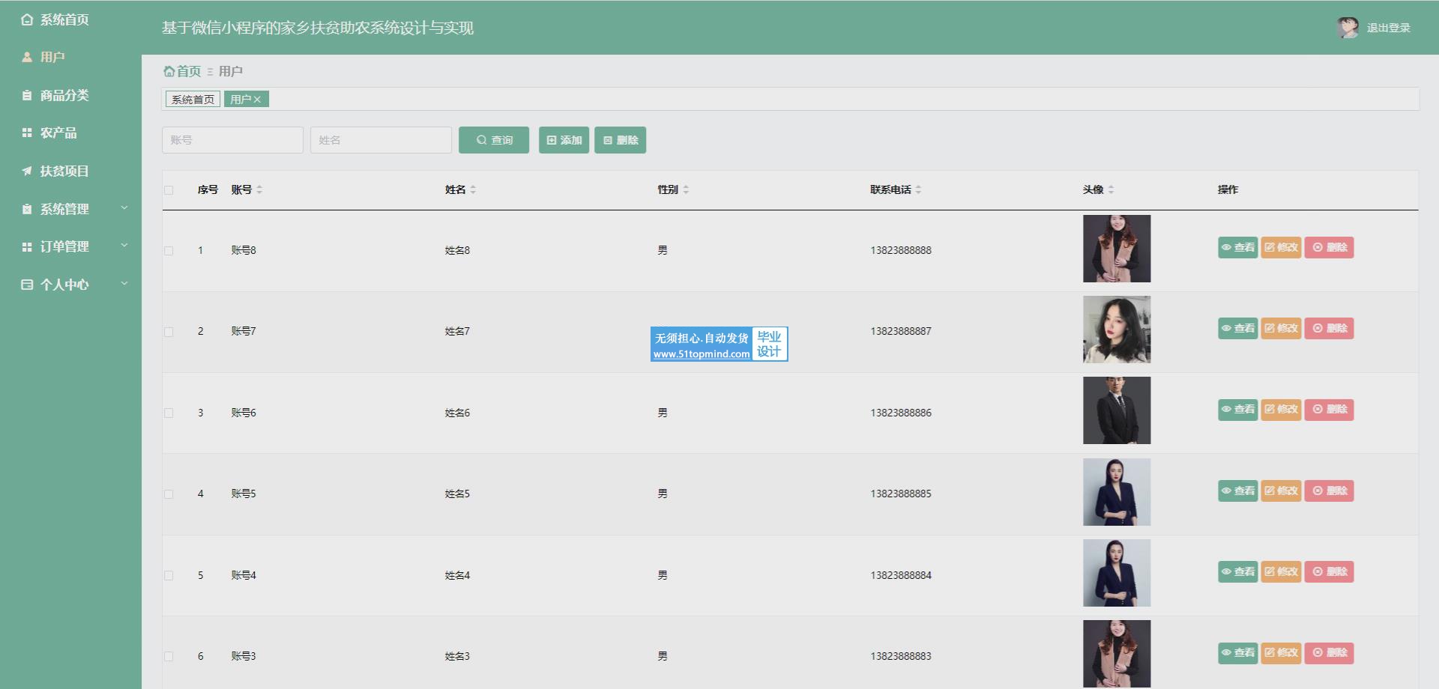
Task: Open 农产品 in the sidebar
Action: (x=58, y=133)
